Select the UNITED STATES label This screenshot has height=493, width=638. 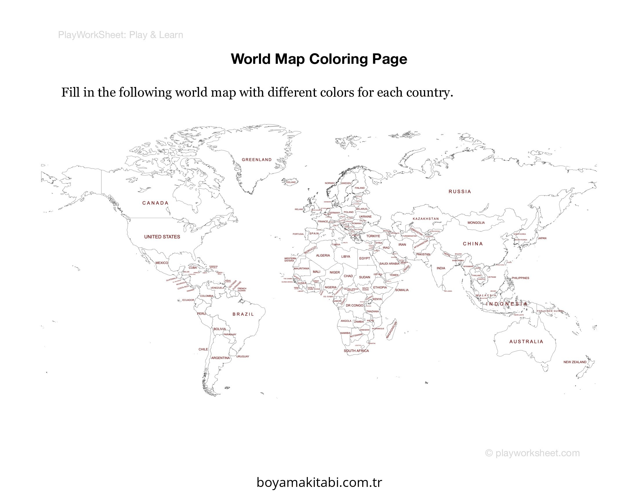click(162, 237)
